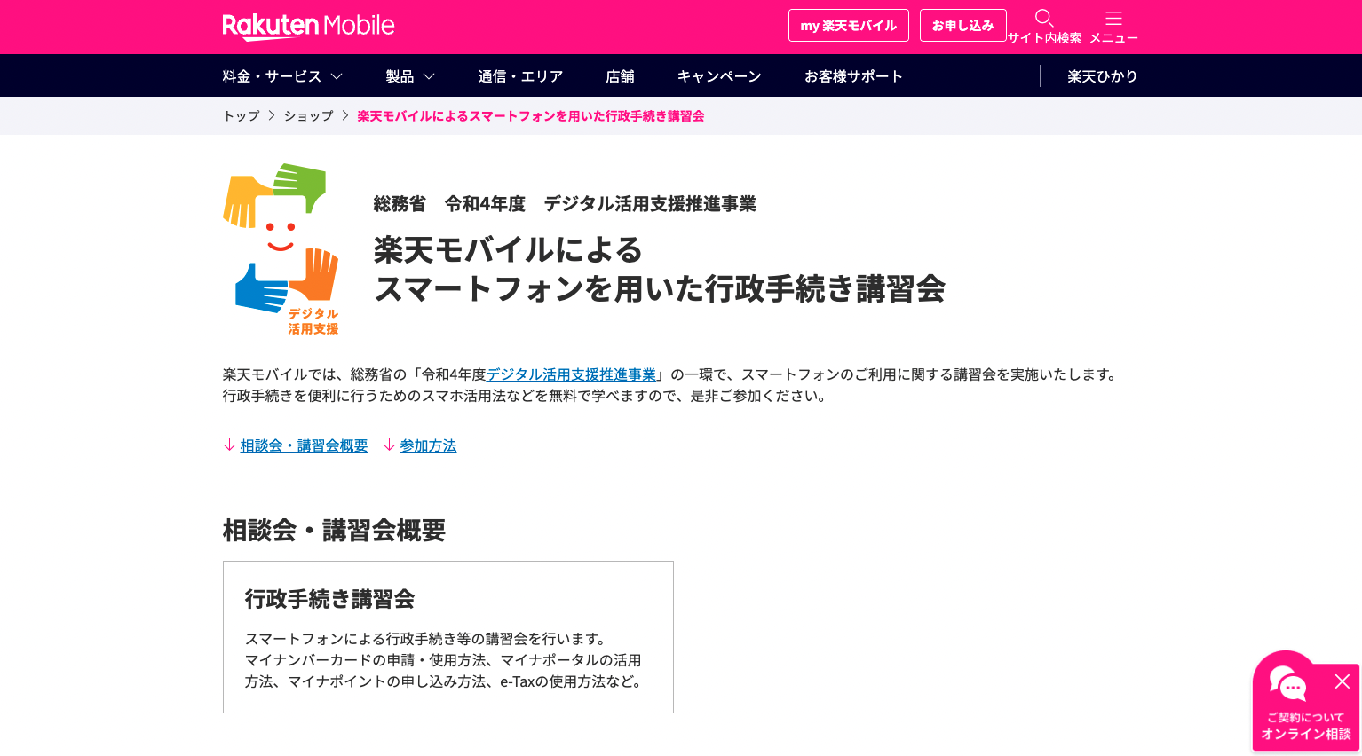This screenshot has height=756, width=1362.
Task: Follow the デジタル活用支援推進事業 link
Action: click(x=571, y=374)
